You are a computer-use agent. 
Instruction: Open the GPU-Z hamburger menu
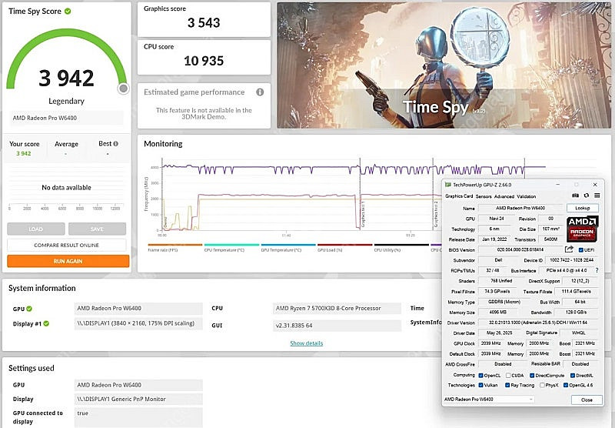[597, 196]
